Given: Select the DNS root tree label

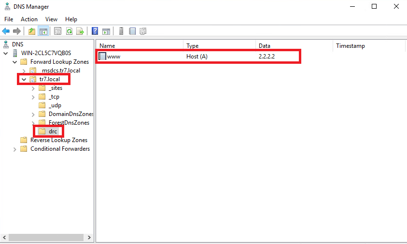Looking at the screenshot, I should click(18, 44).
